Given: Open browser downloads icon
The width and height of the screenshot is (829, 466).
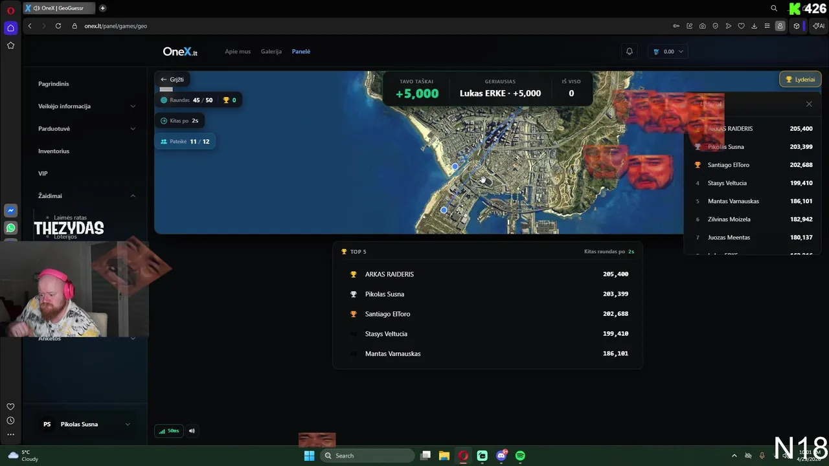Looking at the screenshot, I should click(x=755, y=26).
